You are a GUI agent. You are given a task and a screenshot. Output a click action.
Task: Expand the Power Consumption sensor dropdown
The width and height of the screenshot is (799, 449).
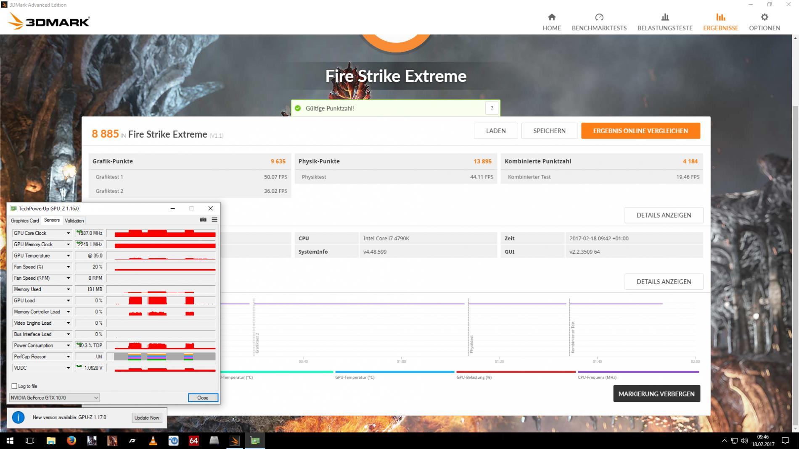click(68, 346)
